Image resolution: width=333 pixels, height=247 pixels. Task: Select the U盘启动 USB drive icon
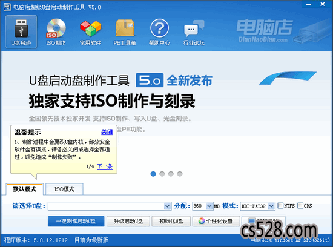pyautogui.click(x=21, y=32)
